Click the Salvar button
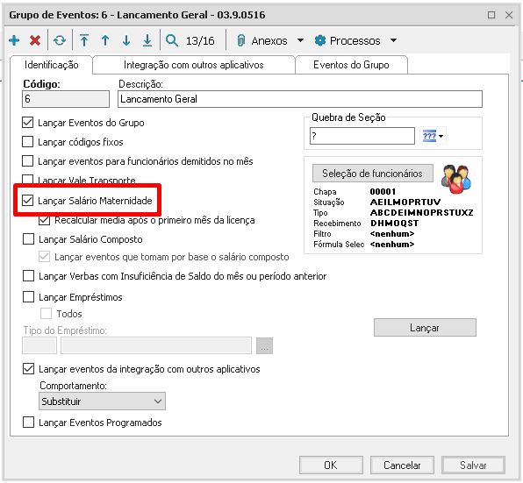Screen dimensions: 523x483 point(473,465)
